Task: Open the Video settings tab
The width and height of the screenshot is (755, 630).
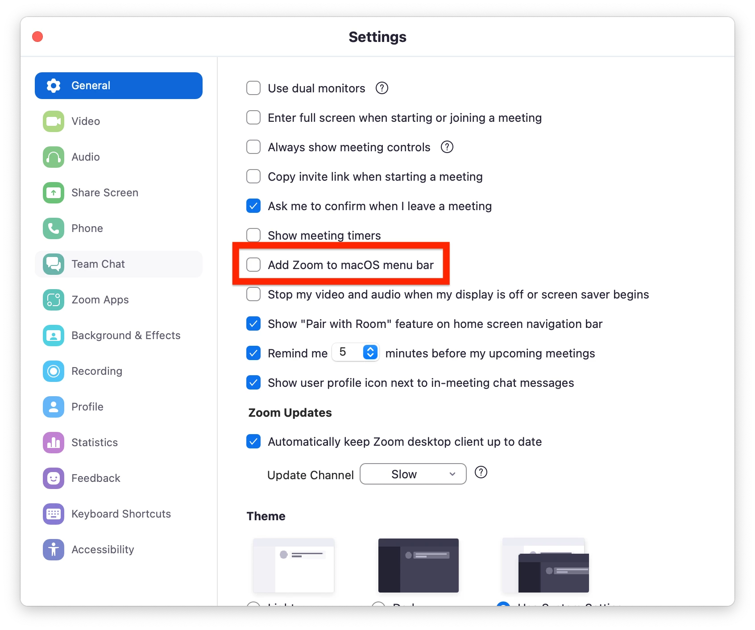Action: point(119,121)
